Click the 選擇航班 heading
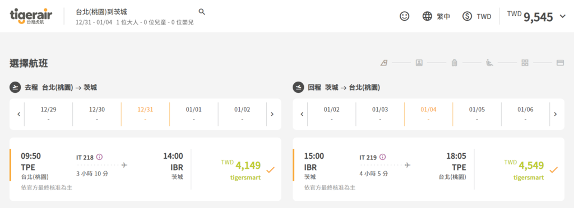This screenshot has width=574, height=208. tap(29, 64)
